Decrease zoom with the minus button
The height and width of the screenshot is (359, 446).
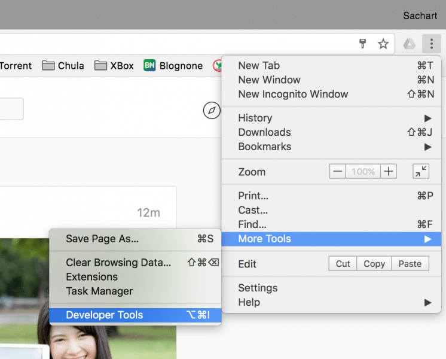coord(337,171)
